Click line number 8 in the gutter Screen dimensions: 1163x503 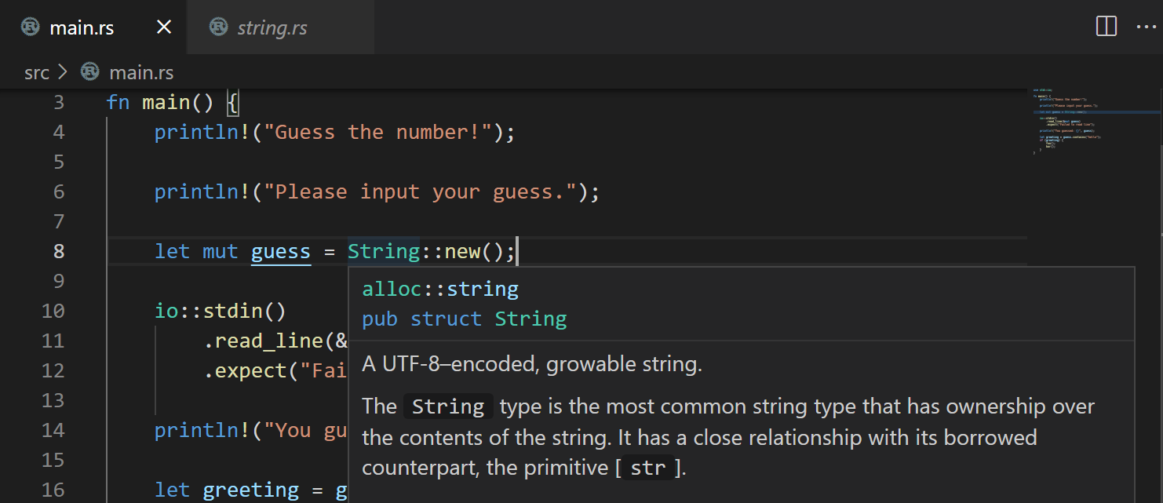(x=59, y=251)
